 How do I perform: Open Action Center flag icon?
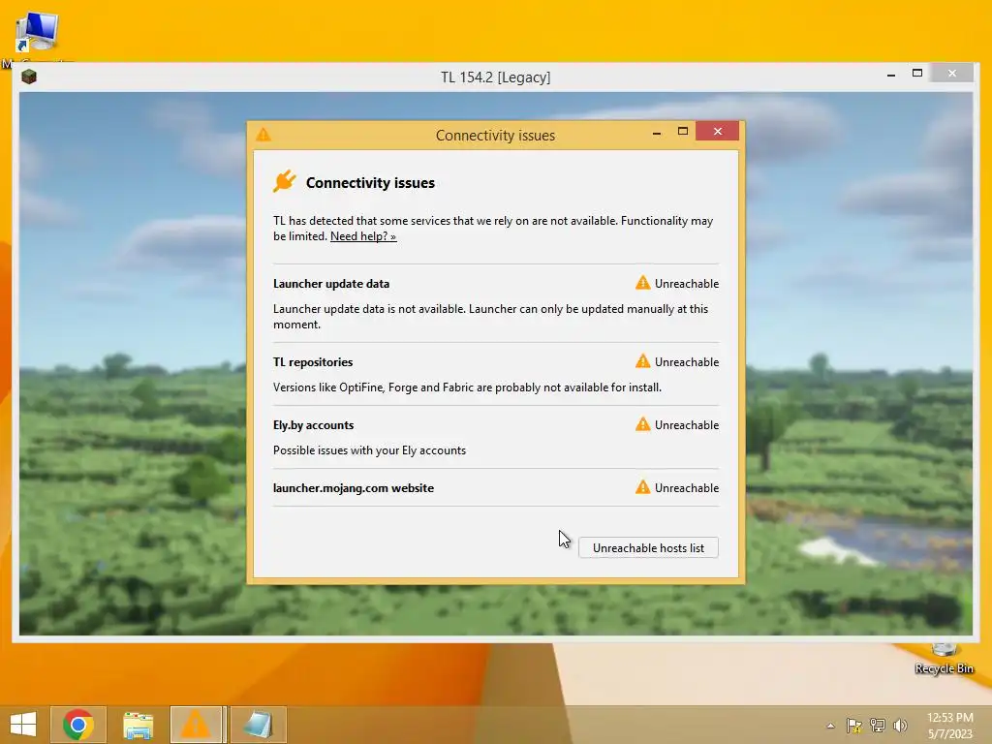853,725
